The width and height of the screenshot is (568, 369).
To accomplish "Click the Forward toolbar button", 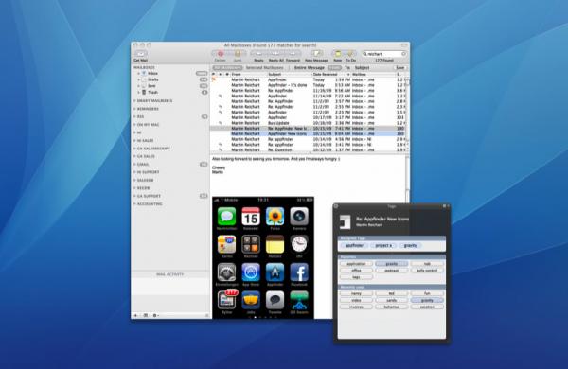I will (293, 54).
